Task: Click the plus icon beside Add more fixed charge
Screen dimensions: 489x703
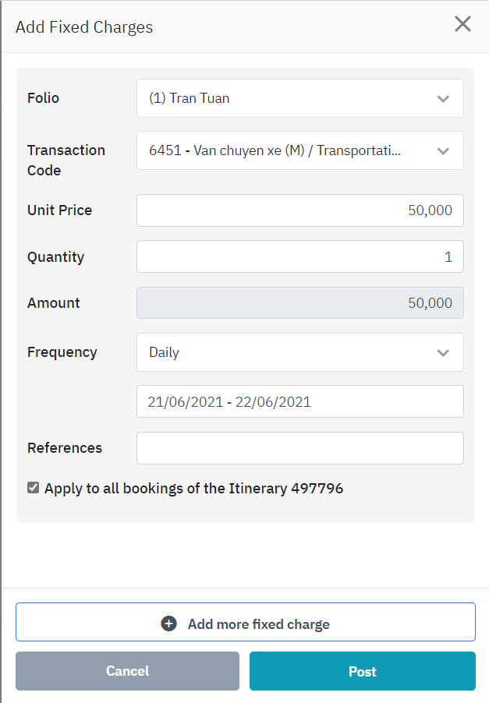Action: tap(168, 624)
